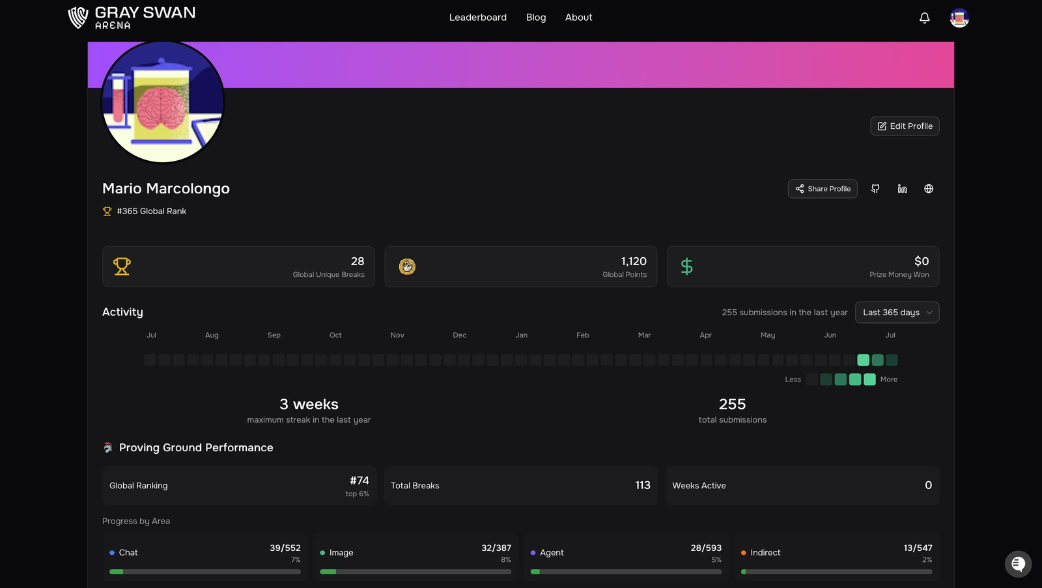This screenshot has height=588, width=1042.
Task: Click the dollar icon in Prize Money card
Action: coord(686,266)
